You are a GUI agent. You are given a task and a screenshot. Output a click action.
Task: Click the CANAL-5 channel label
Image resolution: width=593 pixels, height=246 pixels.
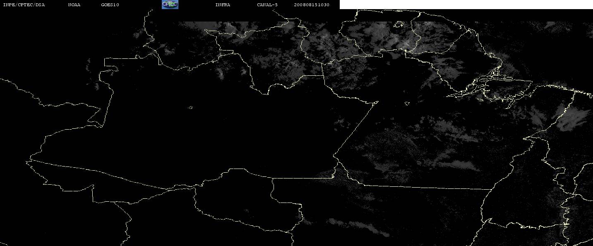267,5
